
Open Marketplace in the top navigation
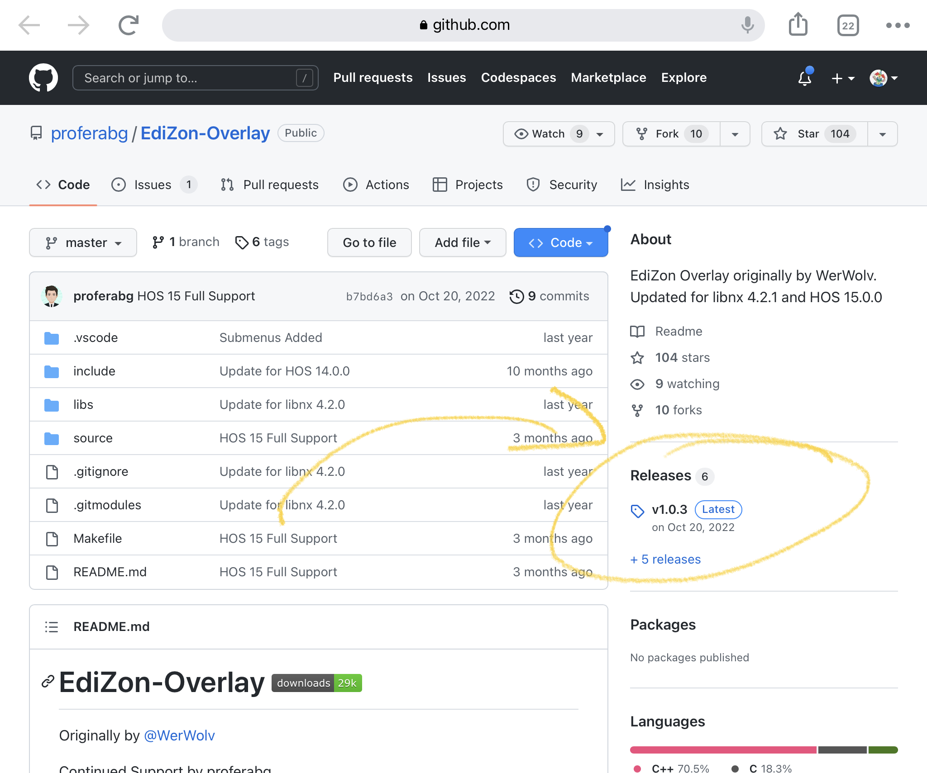pyautogui.click(x=608, y=78)
